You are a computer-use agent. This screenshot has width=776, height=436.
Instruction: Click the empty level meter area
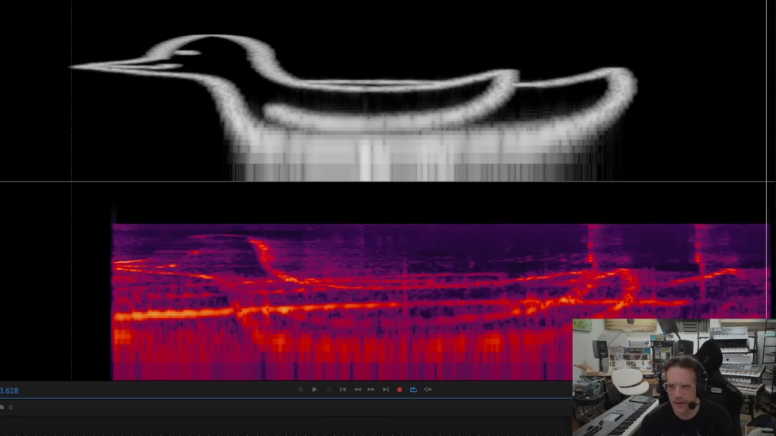282,425
